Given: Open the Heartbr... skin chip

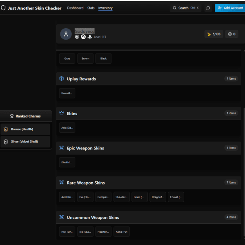Looking at the screenshot, I should (x=103, y=232).
